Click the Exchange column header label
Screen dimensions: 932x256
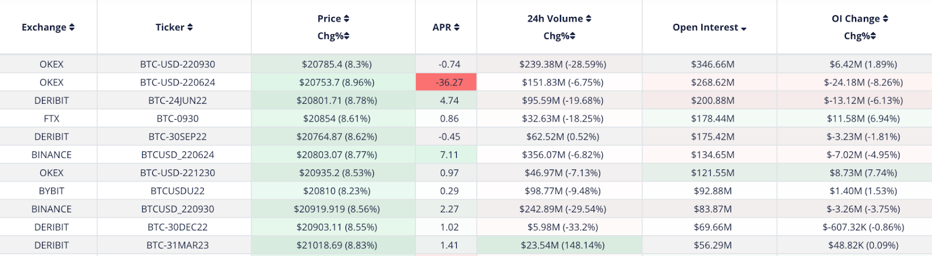click(x=44, y=27)
